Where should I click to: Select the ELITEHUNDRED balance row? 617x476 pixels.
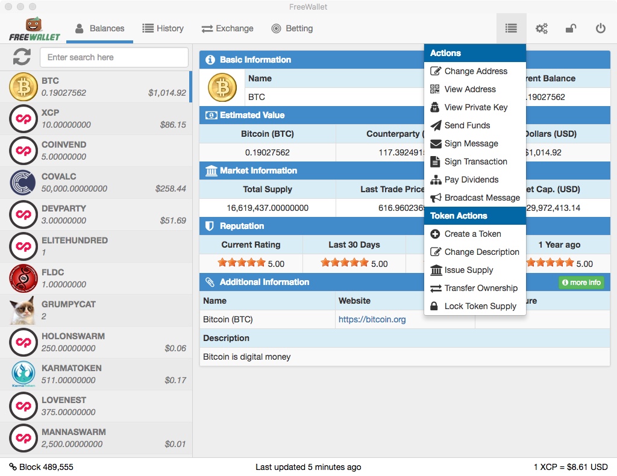pos(96,246)
